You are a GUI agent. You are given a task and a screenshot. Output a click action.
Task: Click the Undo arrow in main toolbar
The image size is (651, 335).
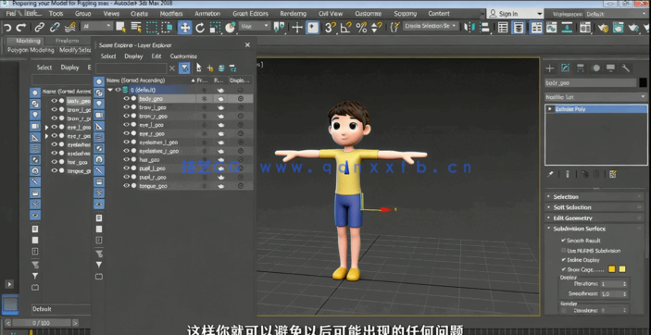[x=7, y=28]
